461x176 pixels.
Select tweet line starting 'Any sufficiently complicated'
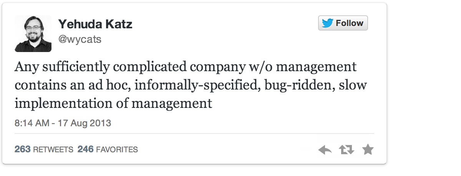coord(186,68)
